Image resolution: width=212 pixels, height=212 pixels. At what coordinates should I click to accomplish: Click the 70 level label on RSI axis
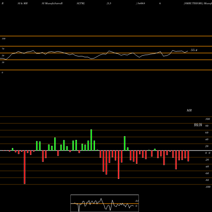[x=3, y=49]
